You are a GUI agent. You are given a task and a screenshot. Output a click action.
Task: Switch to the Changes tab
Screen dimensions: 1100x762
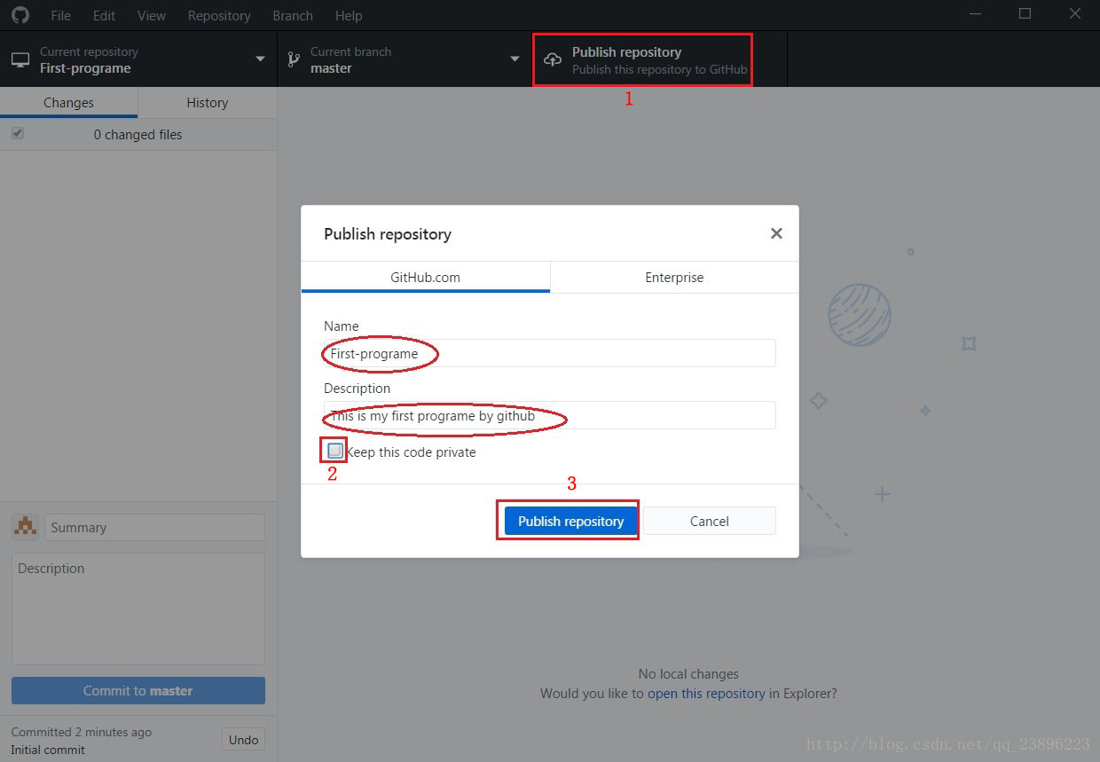coord(68,103)
